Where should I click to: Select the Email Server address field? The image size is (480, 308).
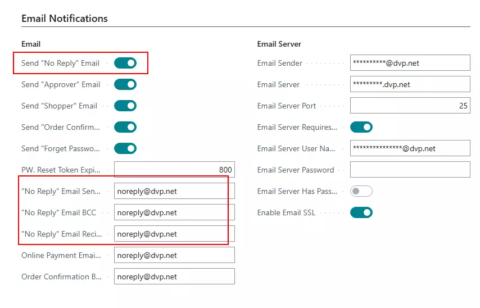click(x=410, y=84)
